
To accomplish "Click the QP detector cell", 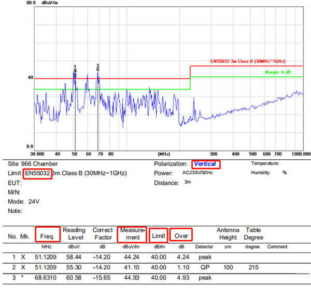I will (x=204, y=268).
